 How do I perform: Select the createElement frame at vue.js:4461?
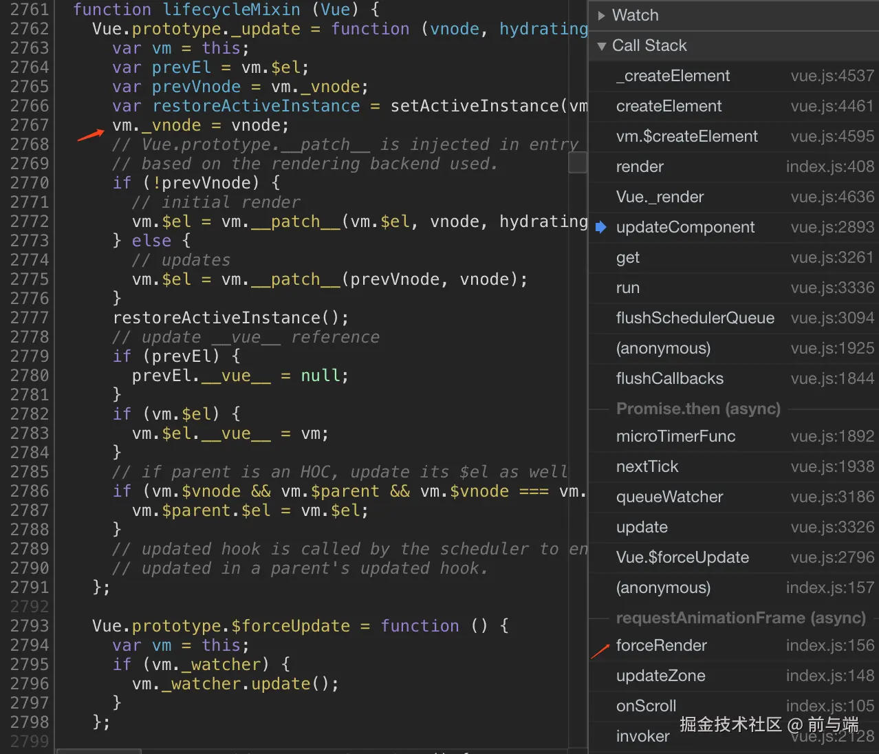click(734, 106)
